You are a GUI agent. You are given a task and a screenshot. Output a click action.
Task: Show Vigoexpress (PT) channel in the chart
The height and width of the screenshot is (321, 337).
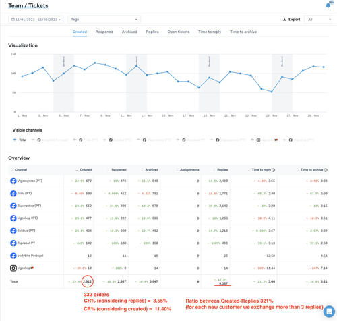[x=227, y=140]
